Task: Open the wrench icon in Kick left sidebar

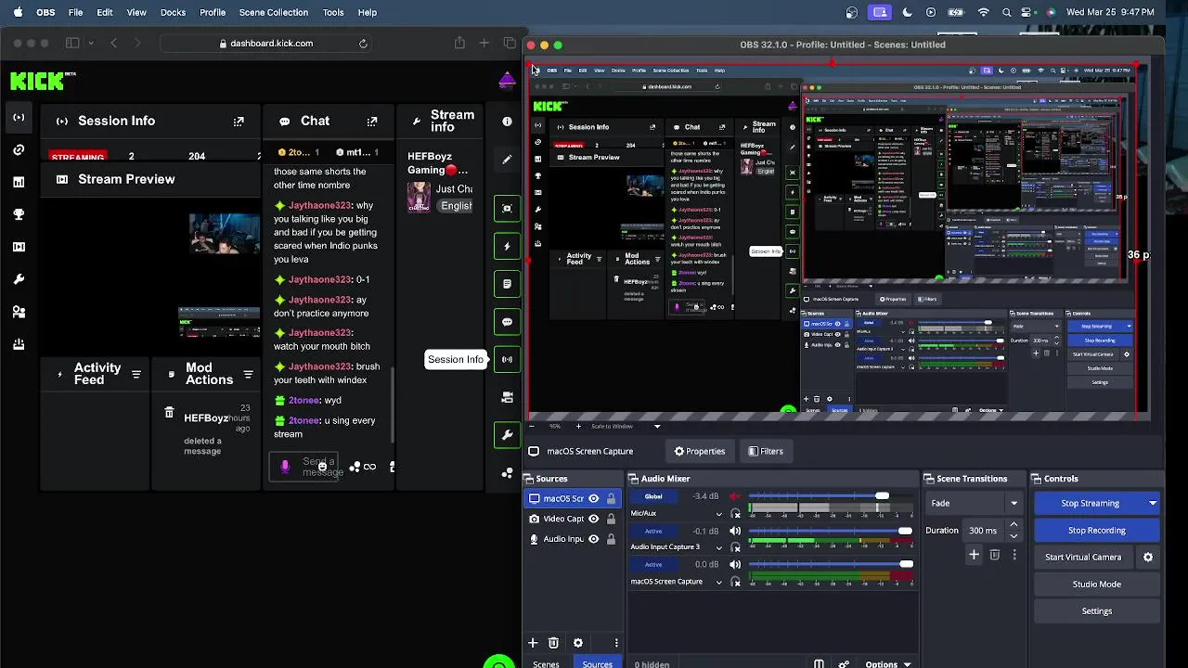Action: (x=19, y=279)
